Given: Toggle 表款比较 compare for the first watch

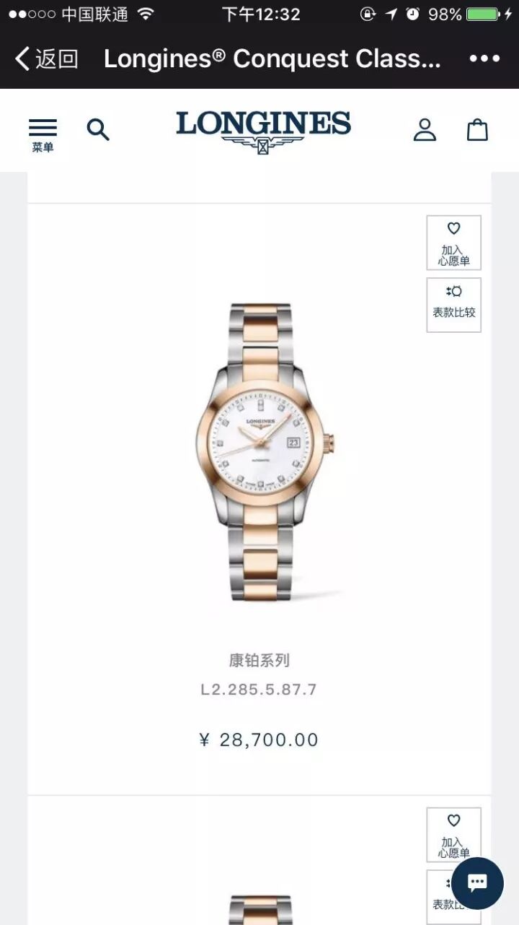Looking at the screenshot, I should click(x=454, y=305).
